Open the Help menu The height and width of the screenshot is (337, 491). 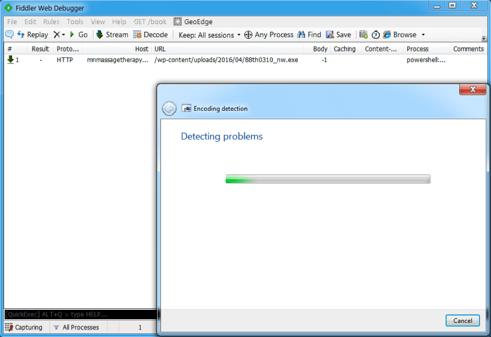click(x=119, y=22)
